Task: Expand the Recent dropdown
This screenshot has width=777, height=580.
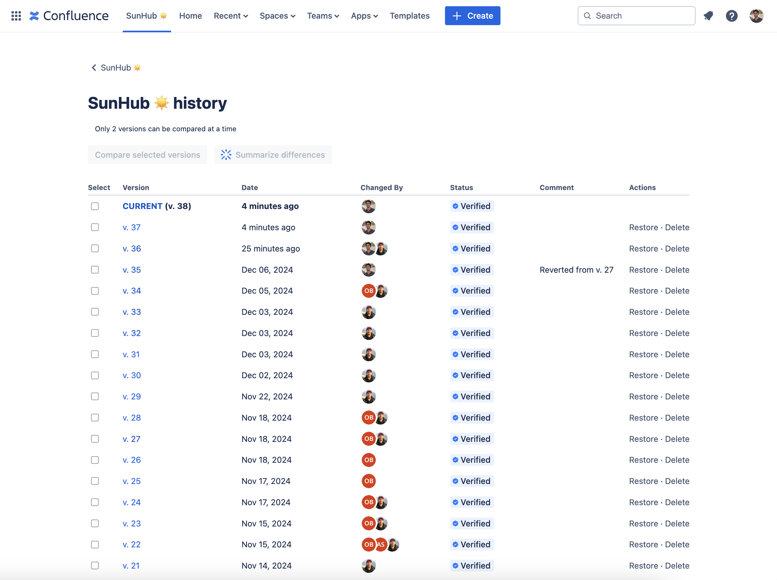Action: coord(231,16)
